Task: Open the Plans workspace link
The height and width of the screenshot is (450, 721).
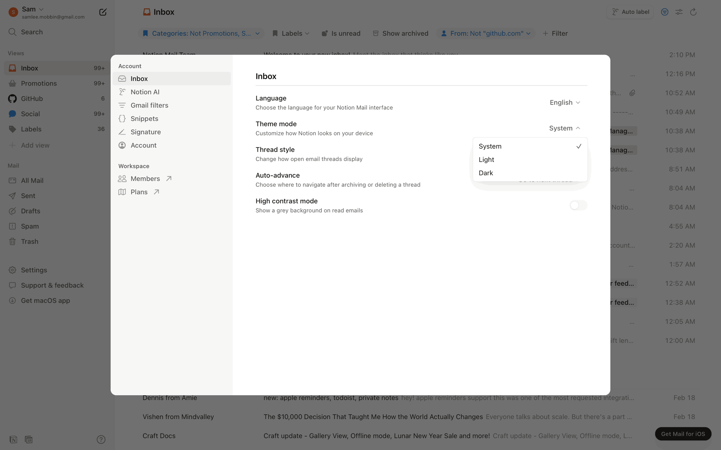Action: point(172,192)
